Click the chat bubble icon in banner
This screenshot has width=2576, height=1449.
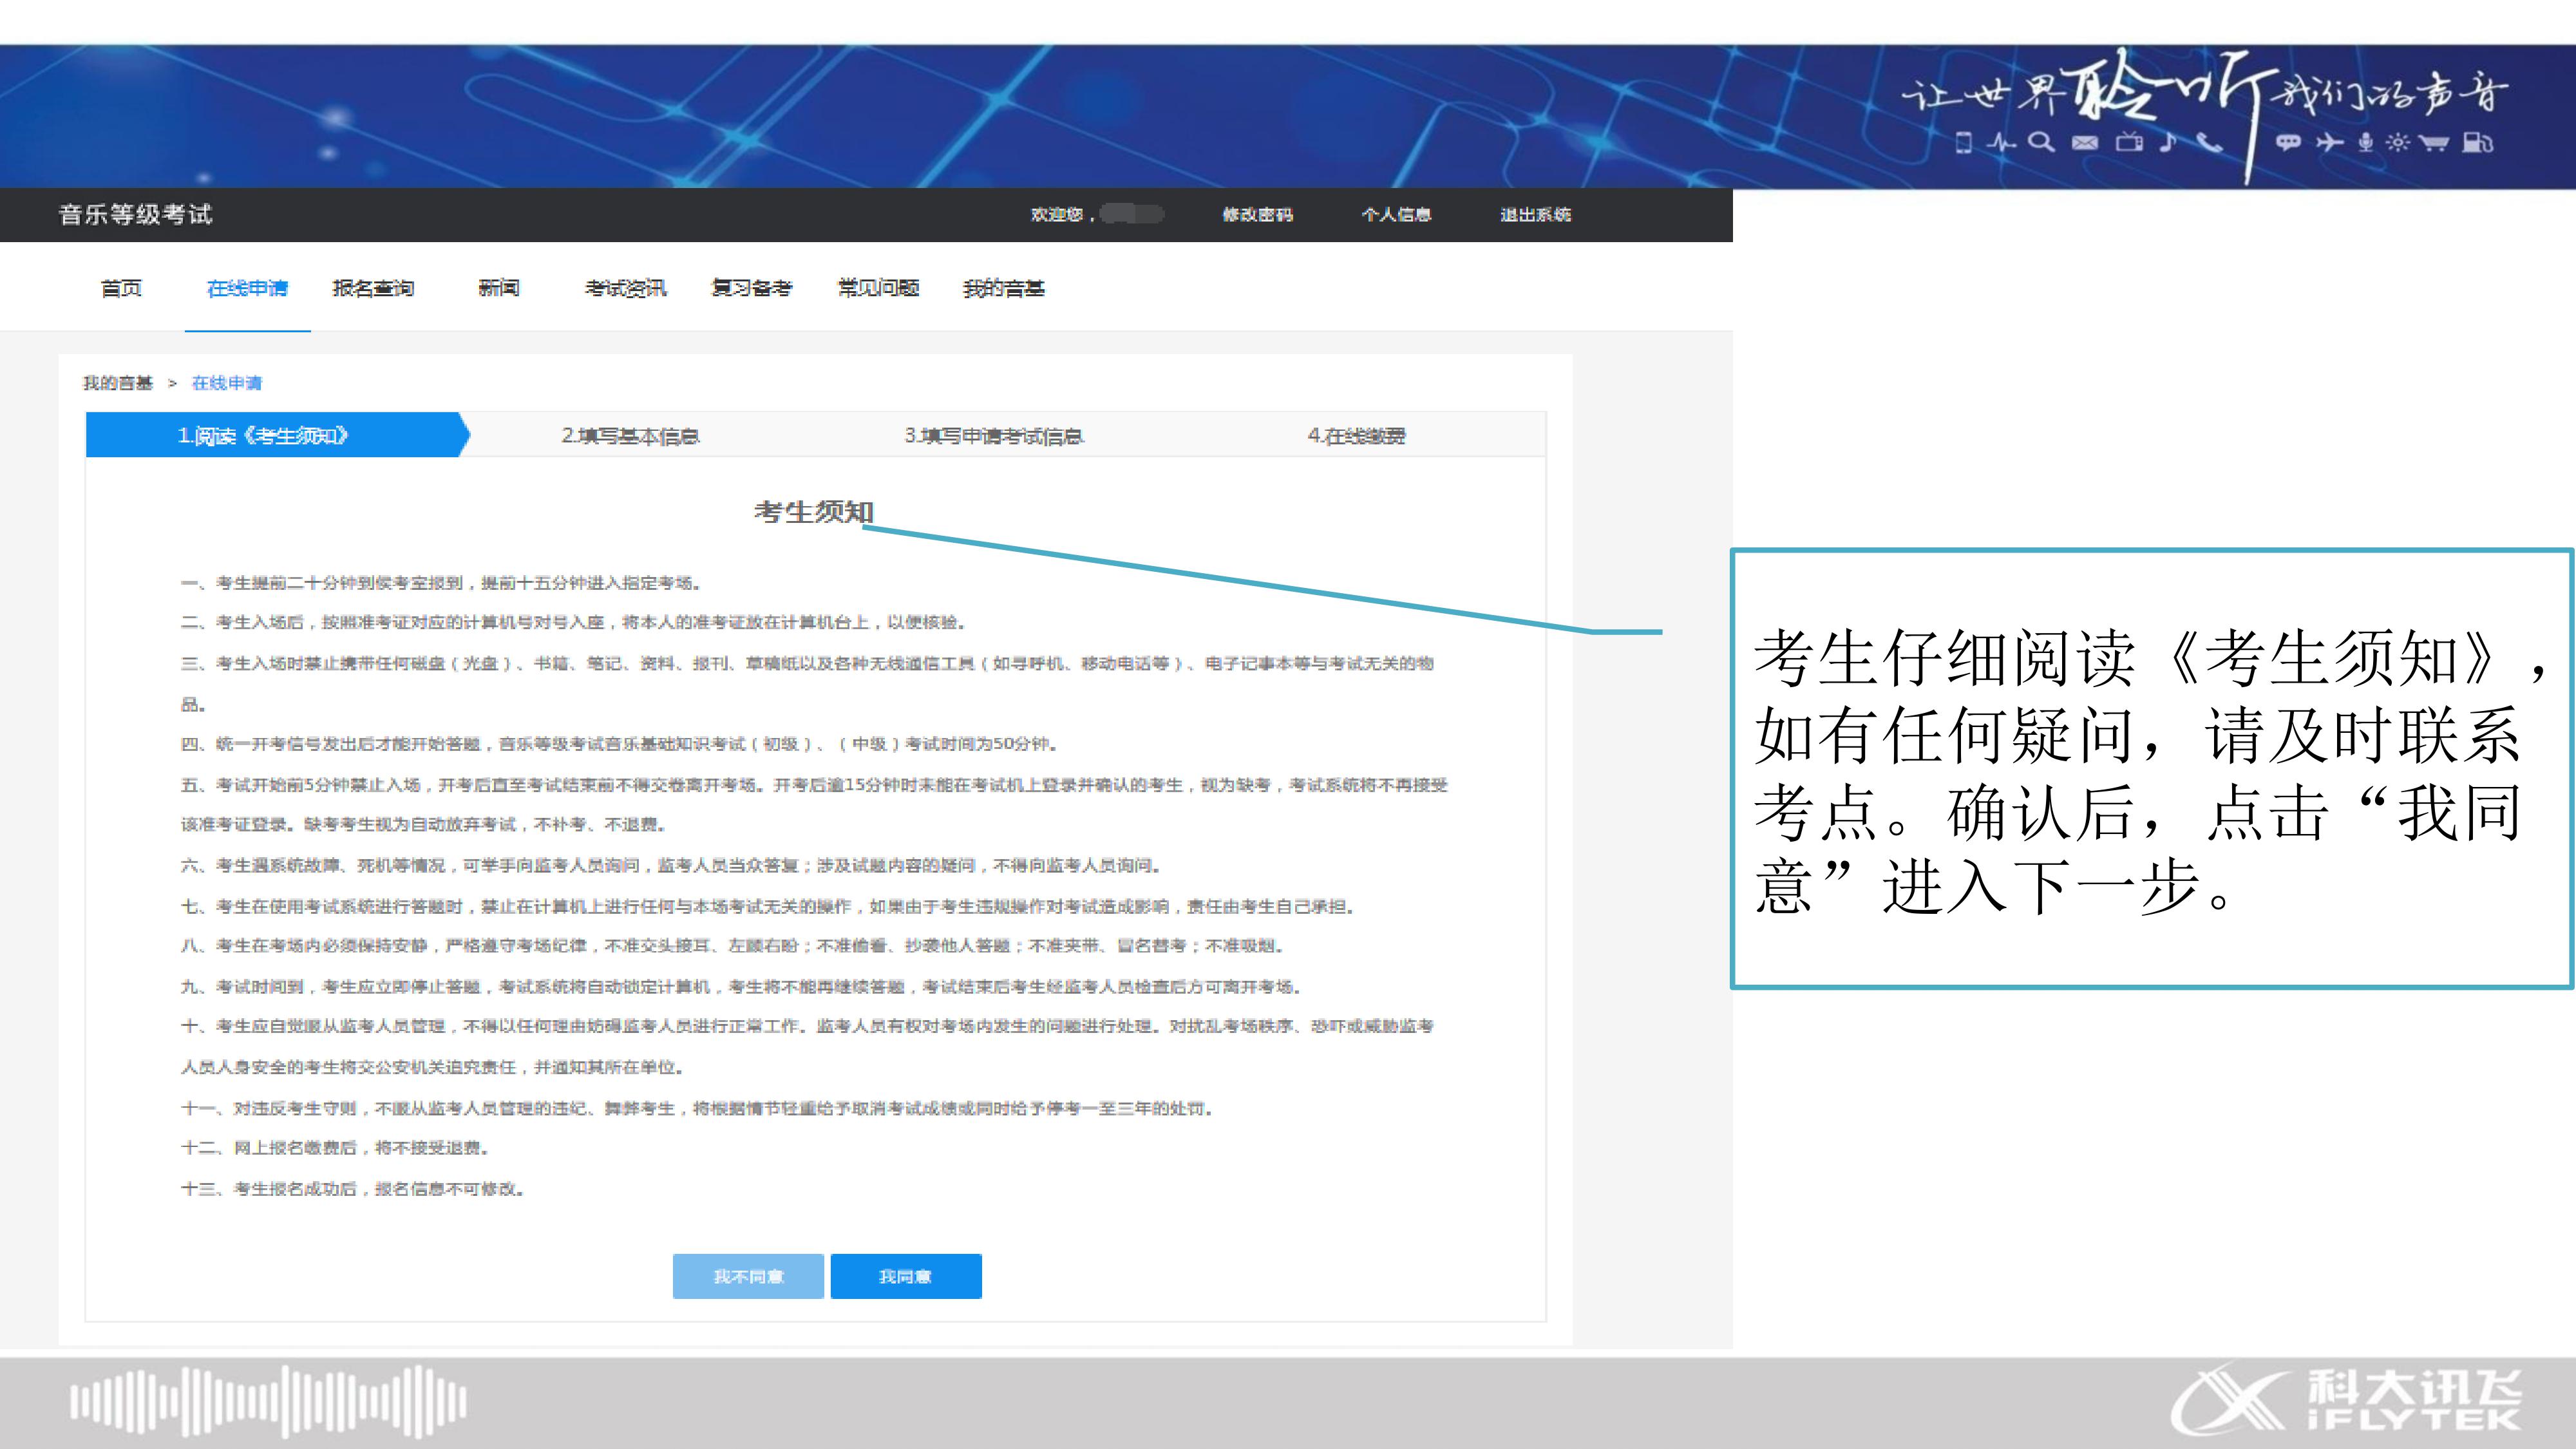[2288, 143]
